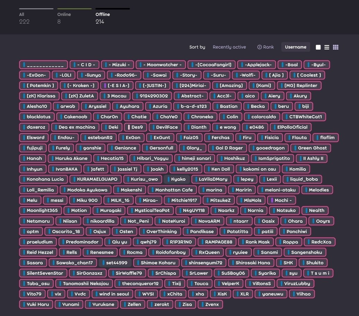
Task: Click Reid Hezzel user tag
Action: pyautogui.click(x=38, y=252)
